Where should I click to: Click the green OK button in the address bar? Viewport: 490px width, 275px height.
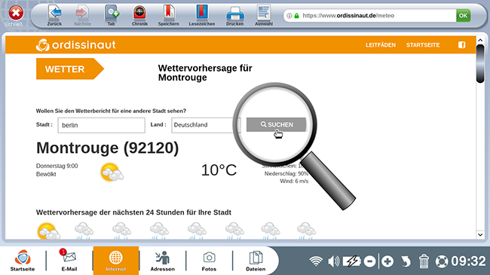[463, 16]
